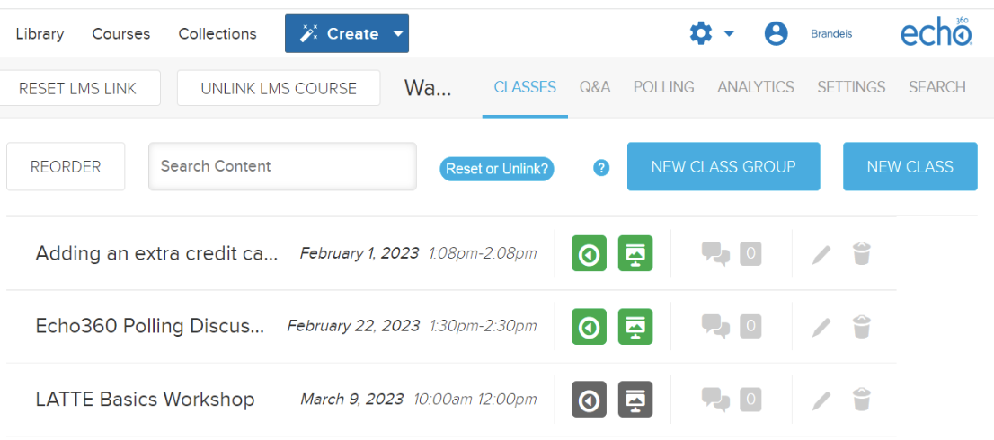Click the Reset or Unlink? pill link
994x440 pixels.
coord(496,169)
